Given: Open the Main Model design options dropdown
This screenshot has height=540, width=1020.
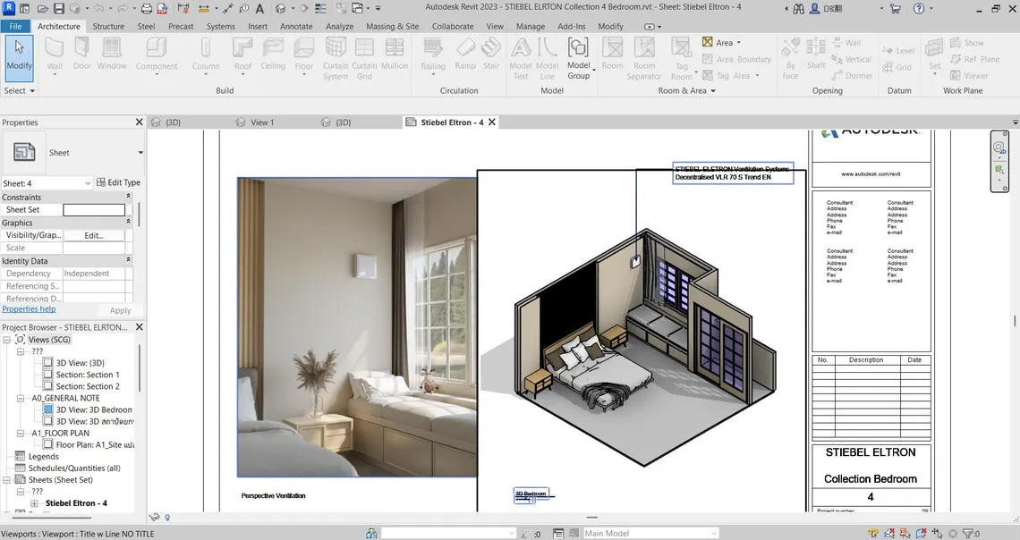Looking at the screenshot, I should tap(650, 534).
